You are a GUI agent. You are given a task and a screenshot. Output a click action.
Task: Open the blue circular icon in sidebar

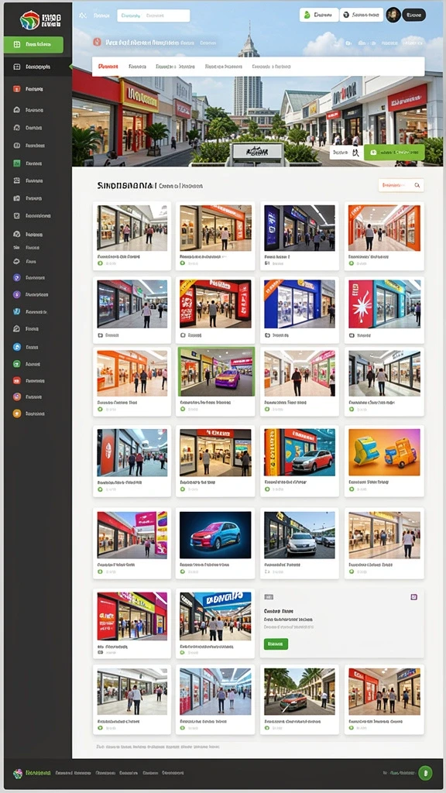point(17,347)
